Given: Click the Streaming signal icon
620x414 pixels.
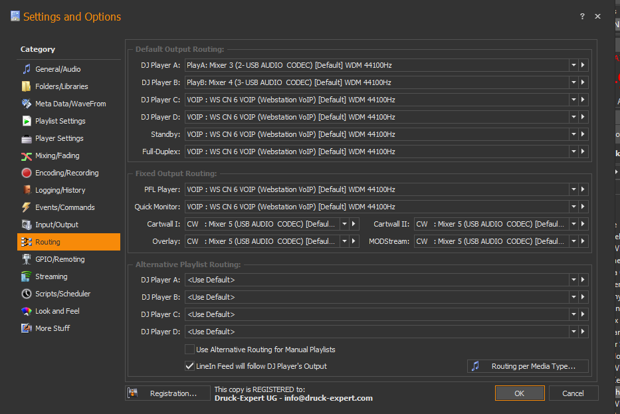Looking at the screenshot, I should pos(27,276).
